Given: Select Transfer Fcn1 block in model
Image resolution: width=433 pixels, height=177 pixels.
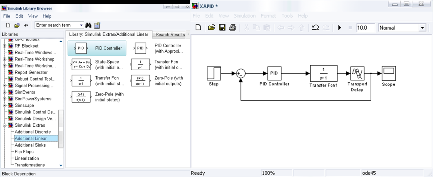Looking at the screenshot, I should (x=323, y=73).
